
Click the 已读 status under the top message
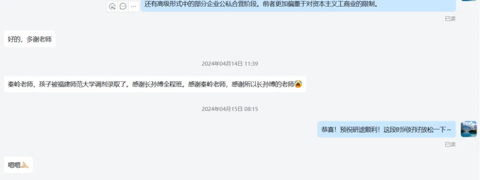click(x=450, y=19)
